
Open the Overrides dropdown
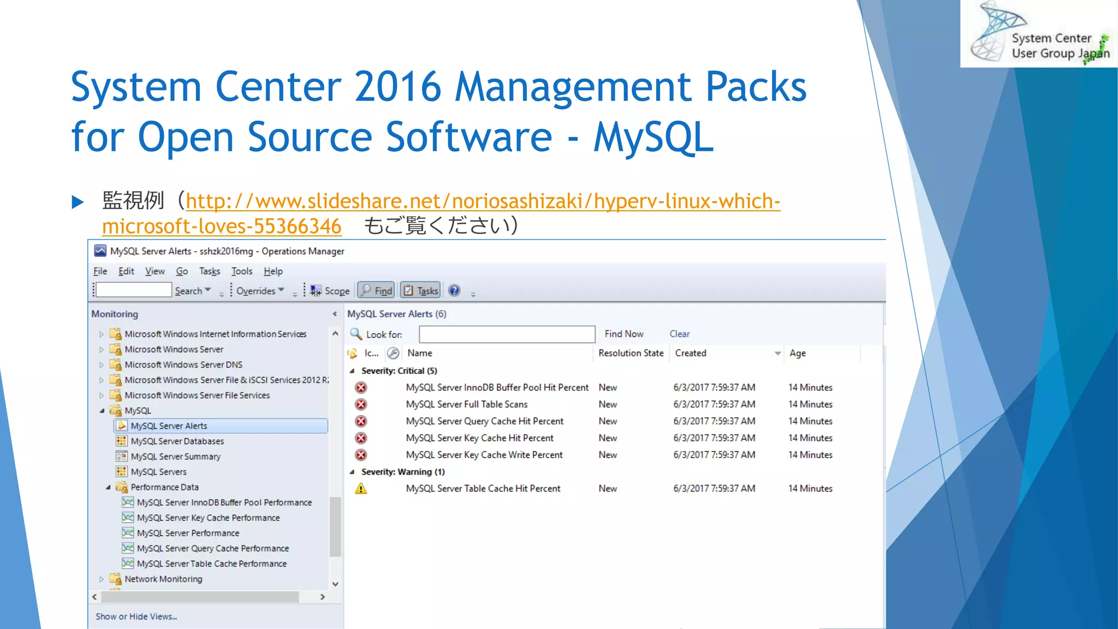point(260,291)
